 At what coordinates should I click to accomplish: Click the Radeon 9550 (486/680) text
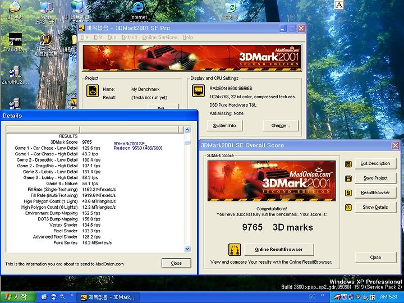(x=138, y=148)
